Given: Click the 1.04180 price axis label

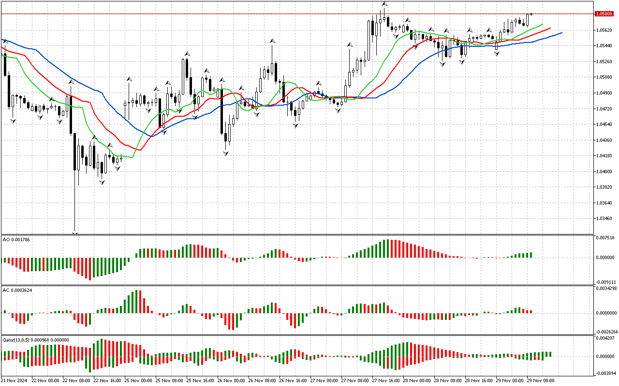Looking at the screenshot, I should 605,155.
